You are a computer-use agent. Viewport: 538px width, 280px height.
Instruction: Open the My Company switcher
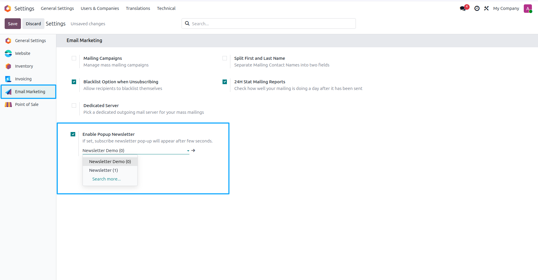(x=506, y=8)
